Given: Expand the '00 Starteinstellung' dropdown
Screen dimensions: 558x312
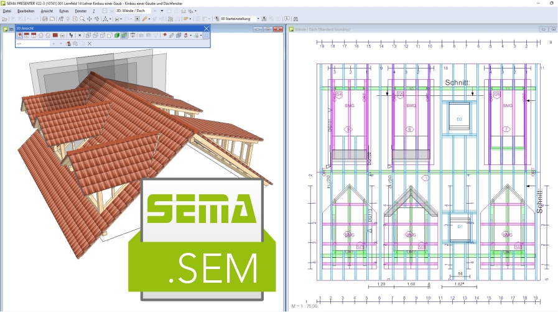Looking at the screenshot, I should [258, 19].
